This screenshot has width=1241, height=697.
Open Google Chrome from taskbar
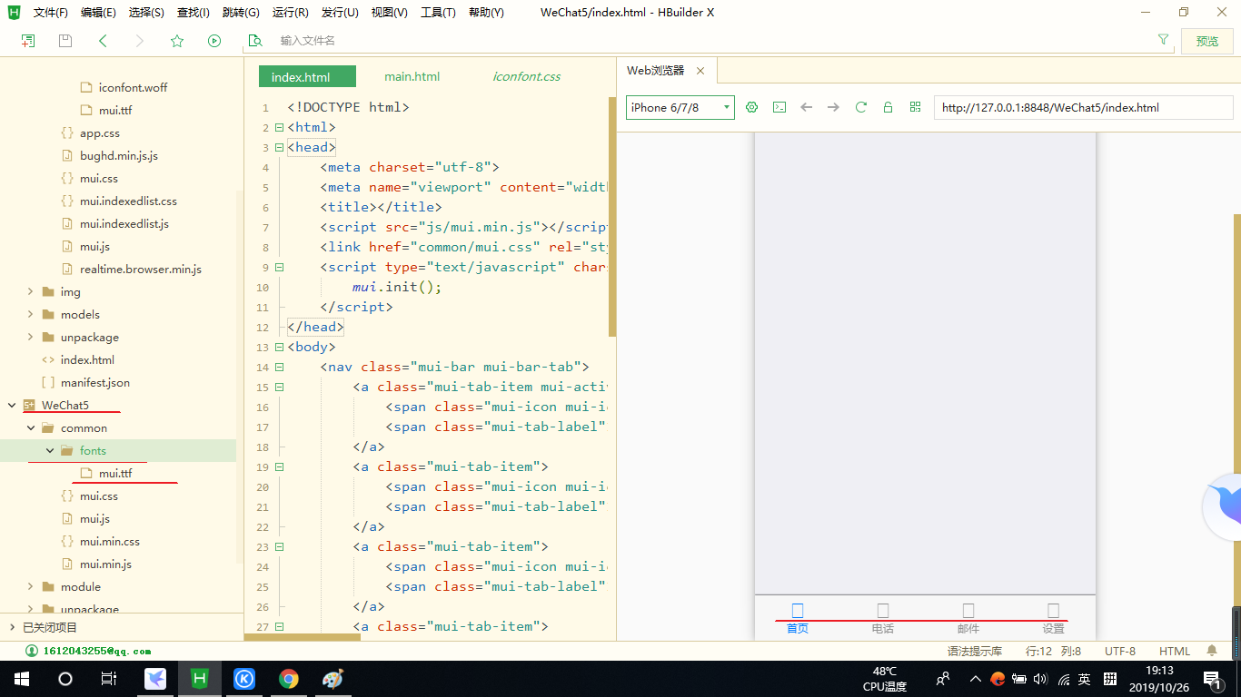[289, 679]
